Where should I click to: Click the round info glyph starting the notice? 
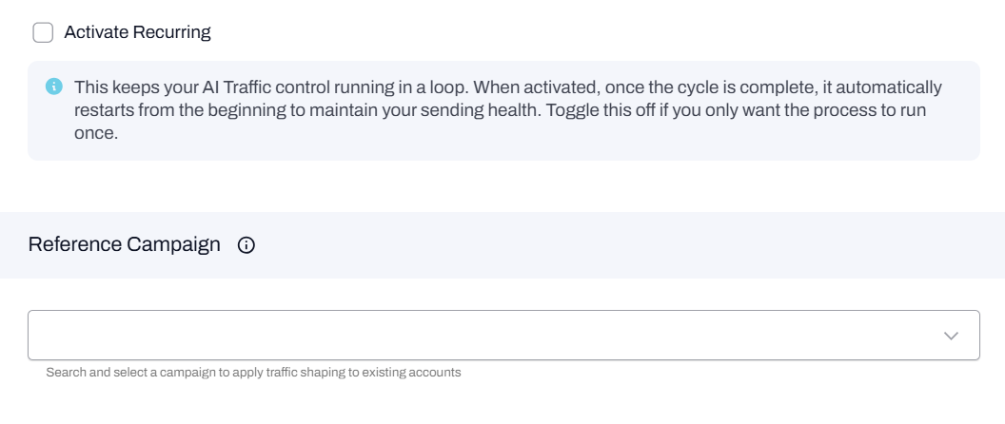click(54, 87)
